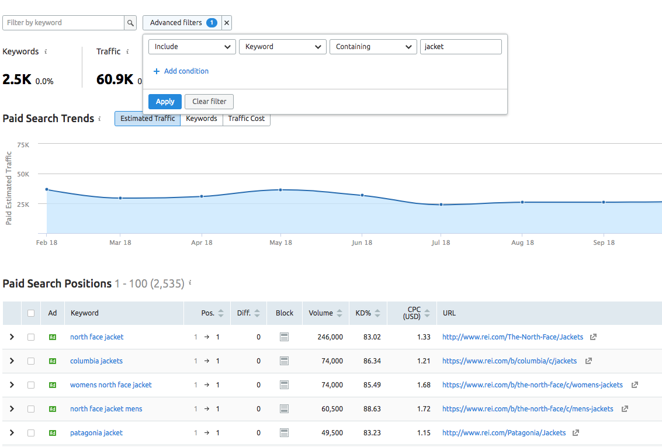Viewport: 662px width, 447px height.
Task: Open the Containing condition dropdown
Action: coord(373,47)
